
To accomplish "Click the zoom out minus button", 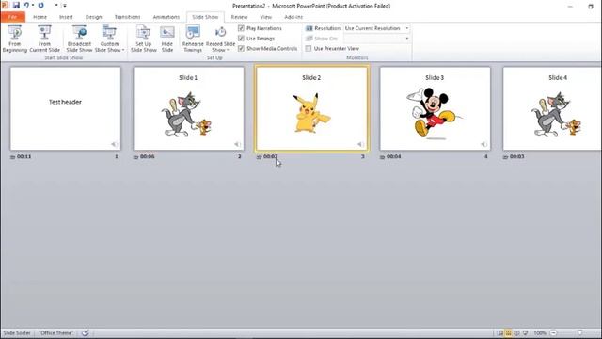I will [554, 332].
